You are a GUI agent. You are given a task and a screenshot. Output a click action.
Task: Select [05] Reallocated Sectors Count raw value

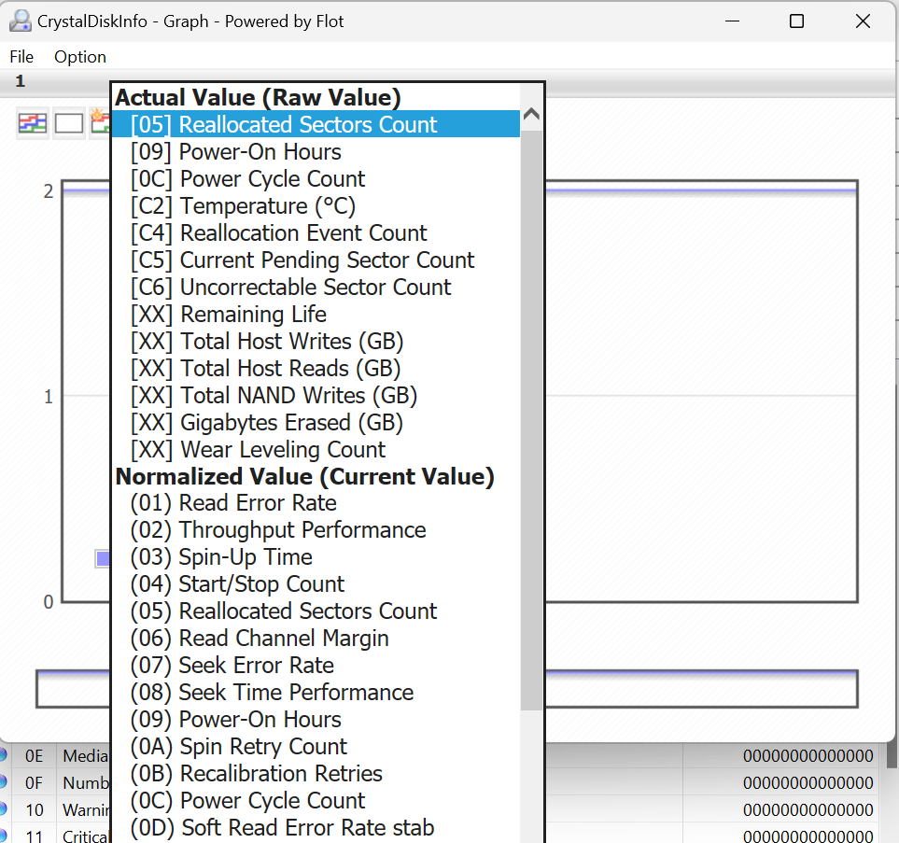click(316, 124)
